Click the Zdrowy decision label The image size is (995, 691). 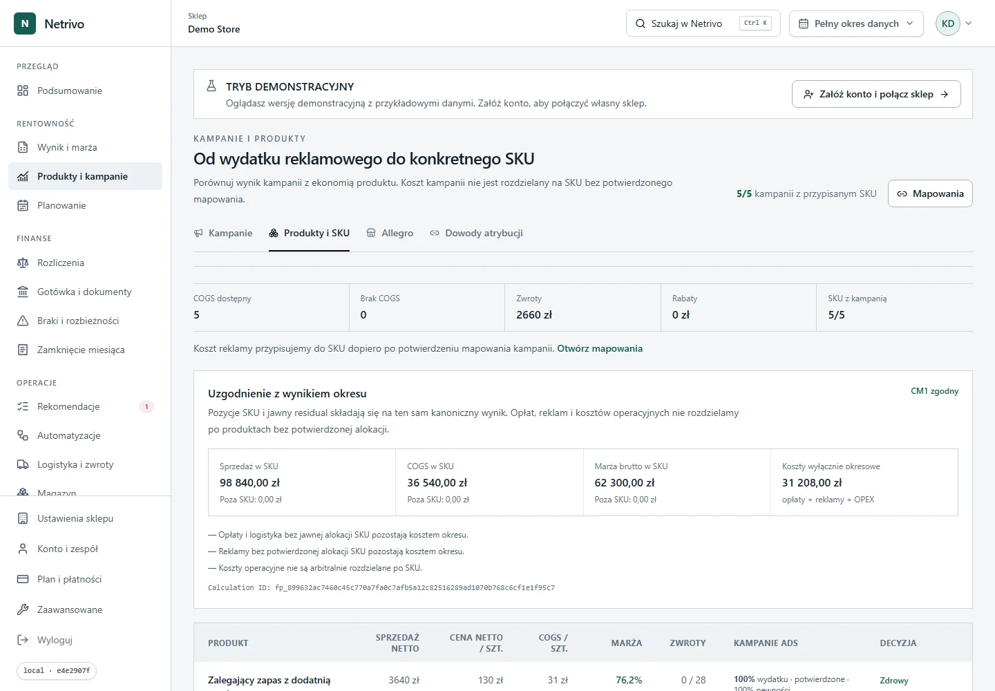click(894, 681)
